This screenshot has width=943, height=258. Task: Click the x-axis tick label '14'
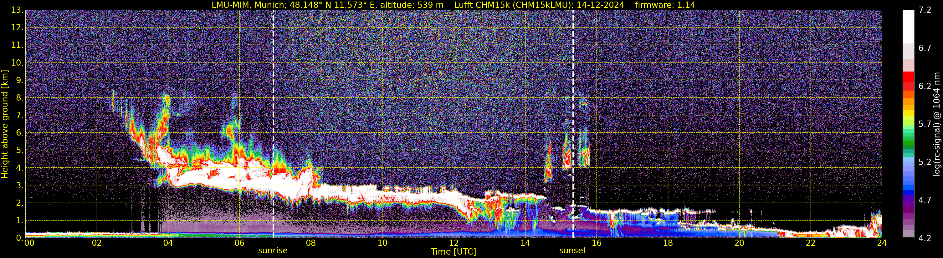coord(525,243)
